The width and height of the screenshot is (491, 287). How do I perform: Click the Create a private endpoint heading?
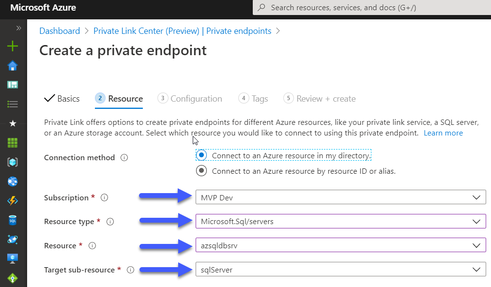[123, 50]
